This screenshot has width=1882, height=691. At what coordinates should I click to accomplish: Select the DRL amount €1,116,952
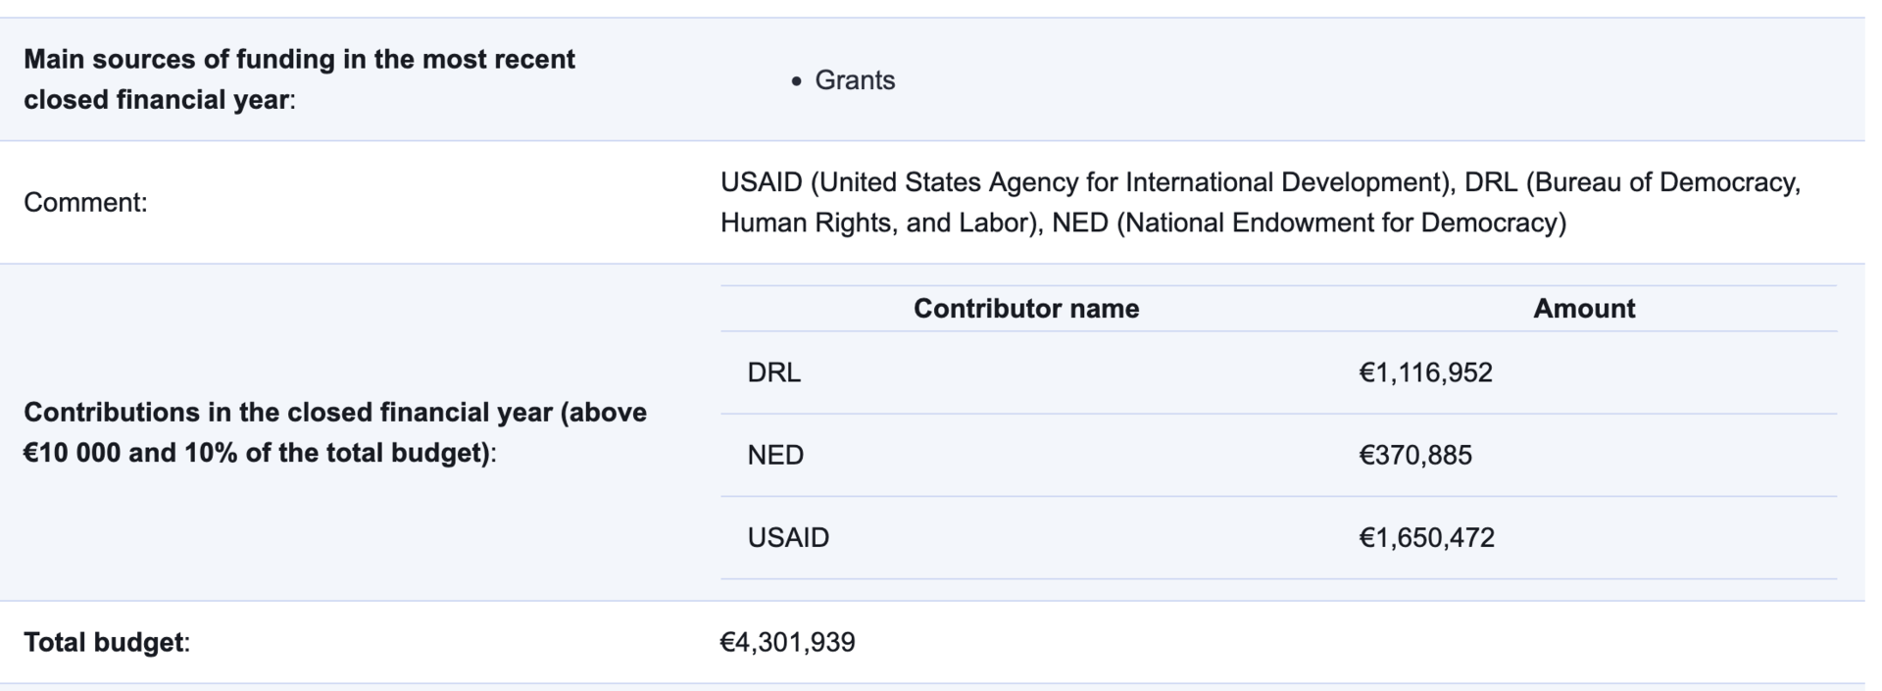pos(1425,372)
